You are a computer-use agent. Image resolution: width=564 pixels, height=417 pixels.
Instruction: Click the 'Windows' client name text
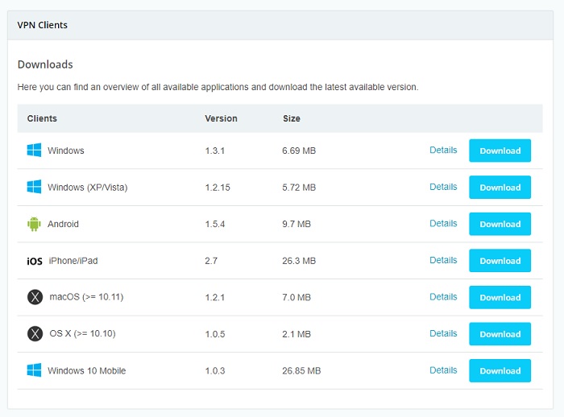coord(66,151)
